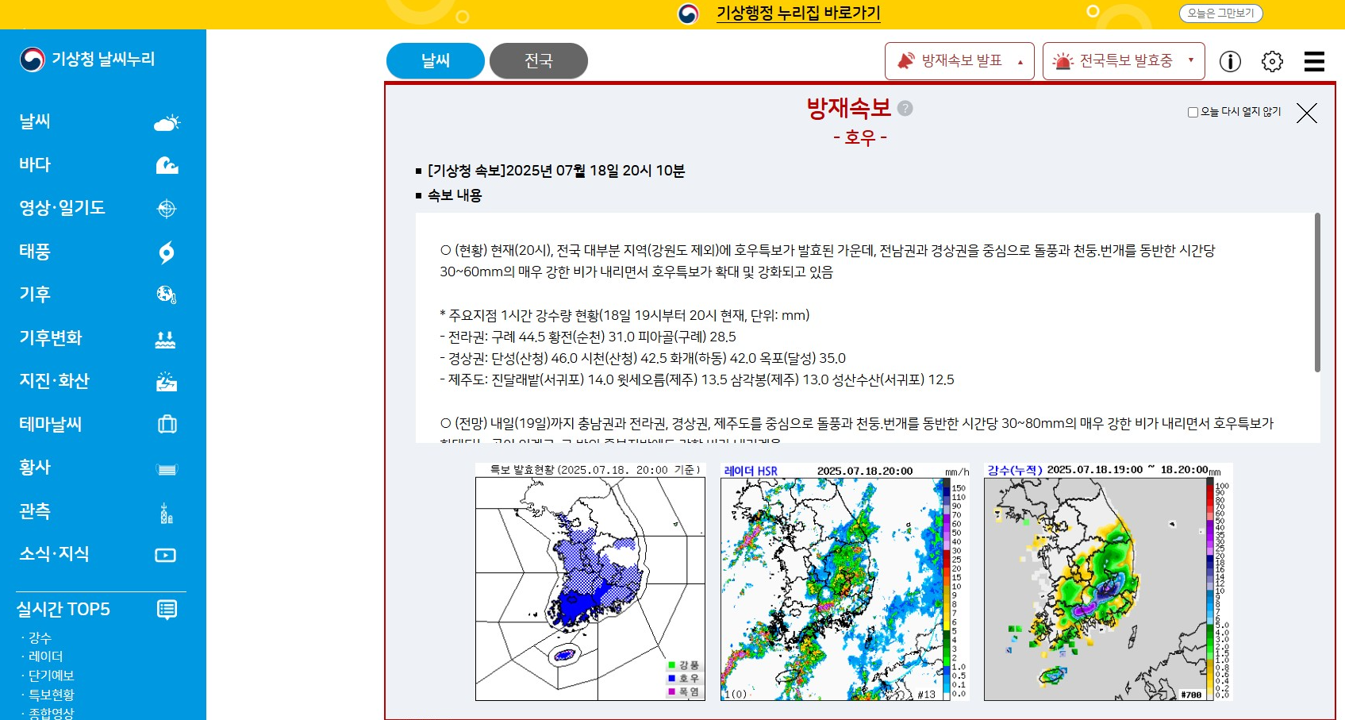Viewport: 1345px width, 720px height.
Task: Click the 실시간 TOP5 heading
Action: click(x=63, y=610)
